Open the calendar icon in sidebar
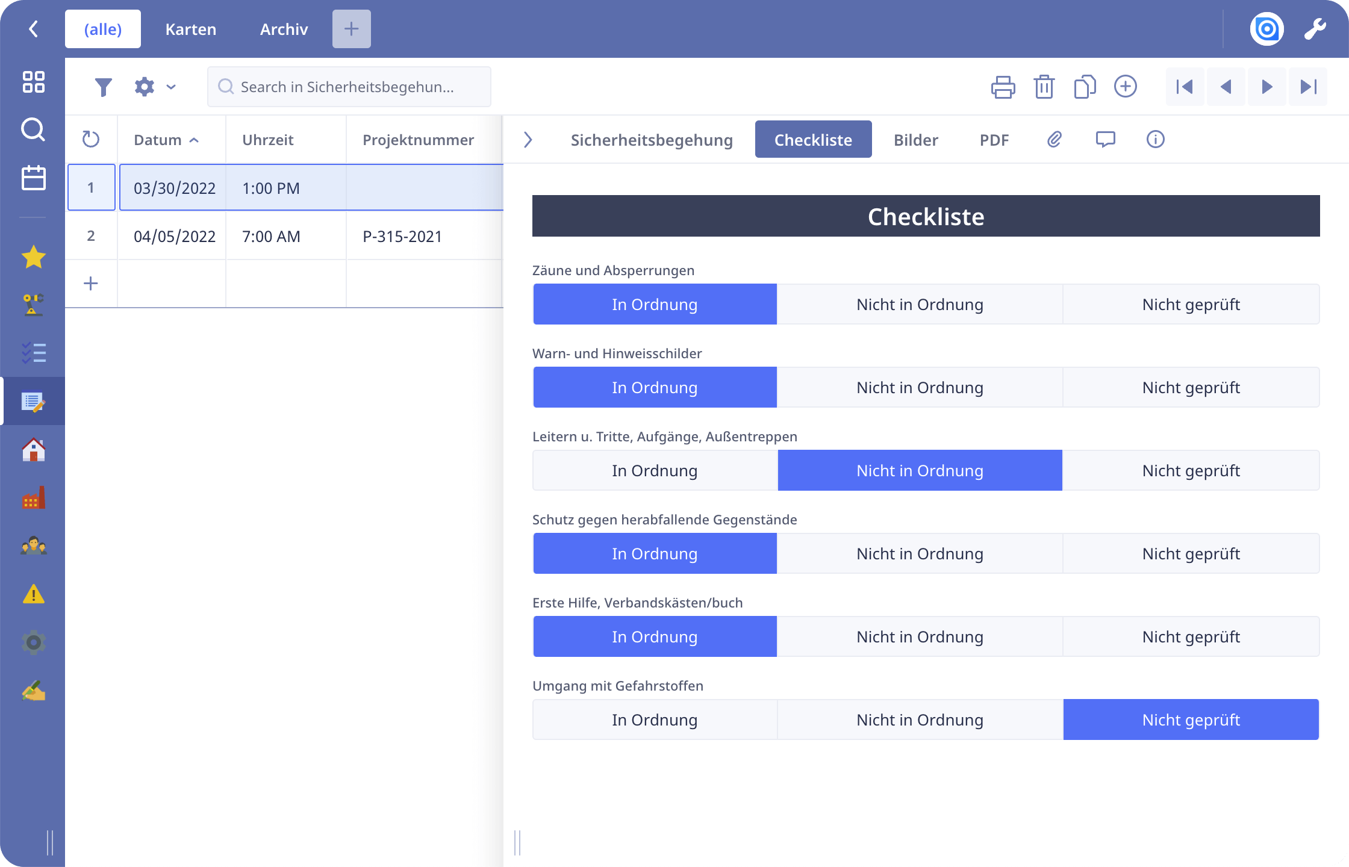This screenshot has height=867, width=1349. [x=34, y=178]
